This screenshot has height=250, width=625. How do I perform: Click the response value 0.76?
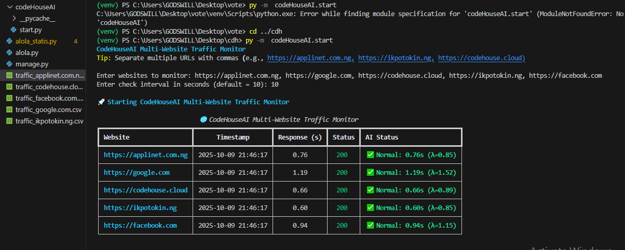300,155
